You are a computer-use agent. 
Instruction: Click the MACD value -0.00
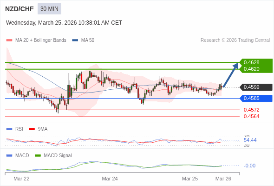click(249, 166)
